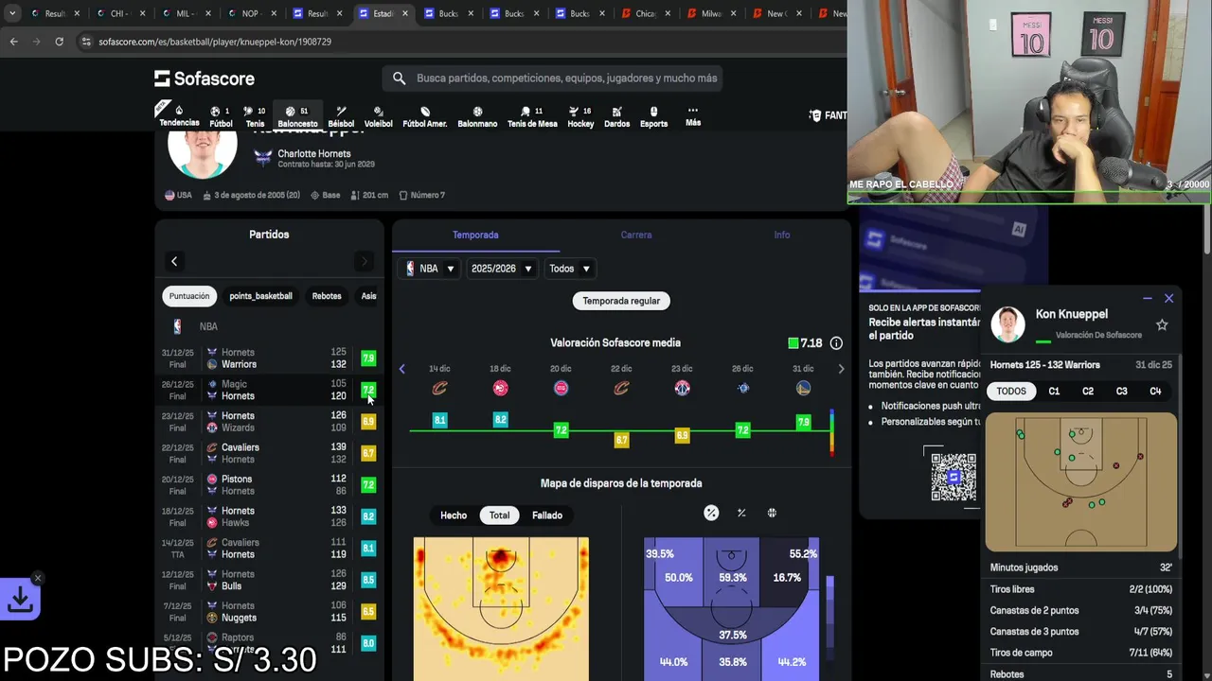This screenshot has width=1212, height=681.
Task: Open the Béisbol sport category
Action: tap(341, 116)
